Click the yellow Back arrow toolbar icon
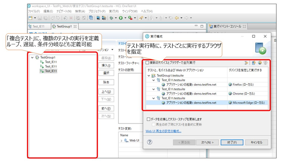Viewport: 283px width, 167px height. 177,18
